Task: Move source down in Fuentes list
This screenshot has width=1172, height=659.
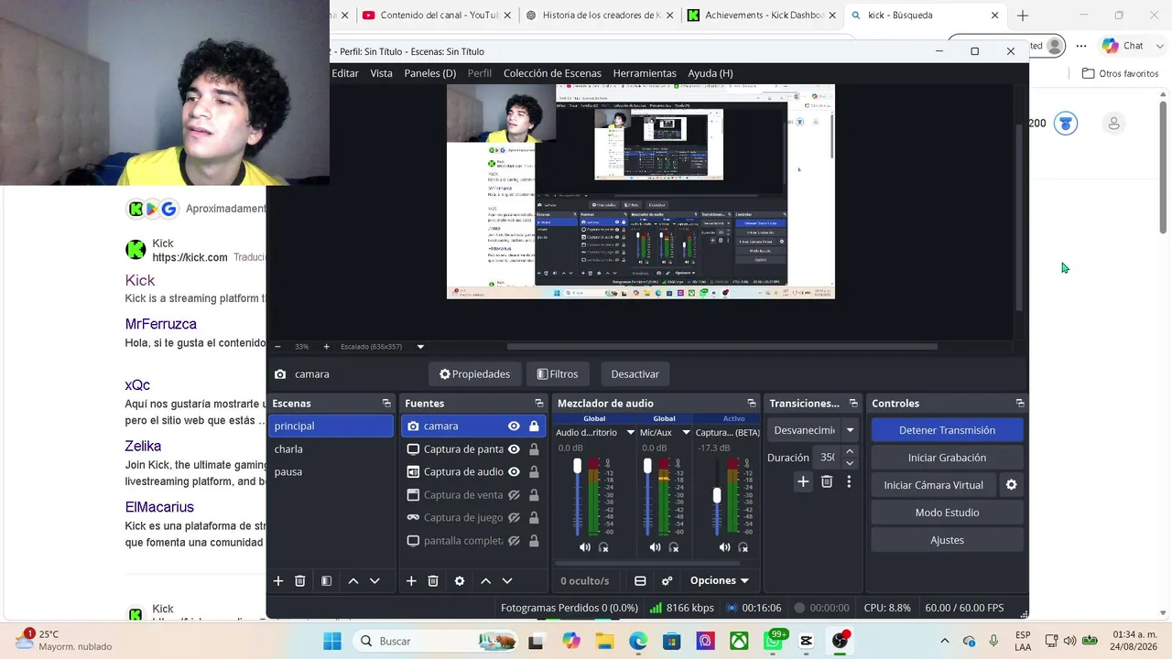Action: (x=507, y=581)
